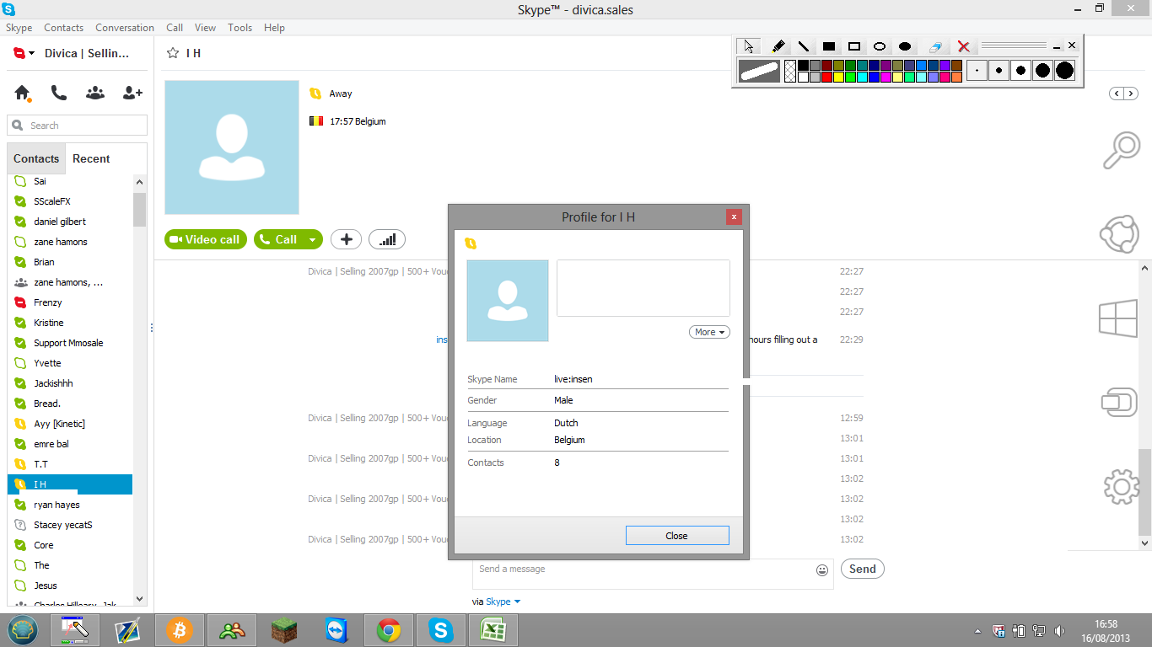
Task: Select the yellow color swatch
Action: pos(839,77)
